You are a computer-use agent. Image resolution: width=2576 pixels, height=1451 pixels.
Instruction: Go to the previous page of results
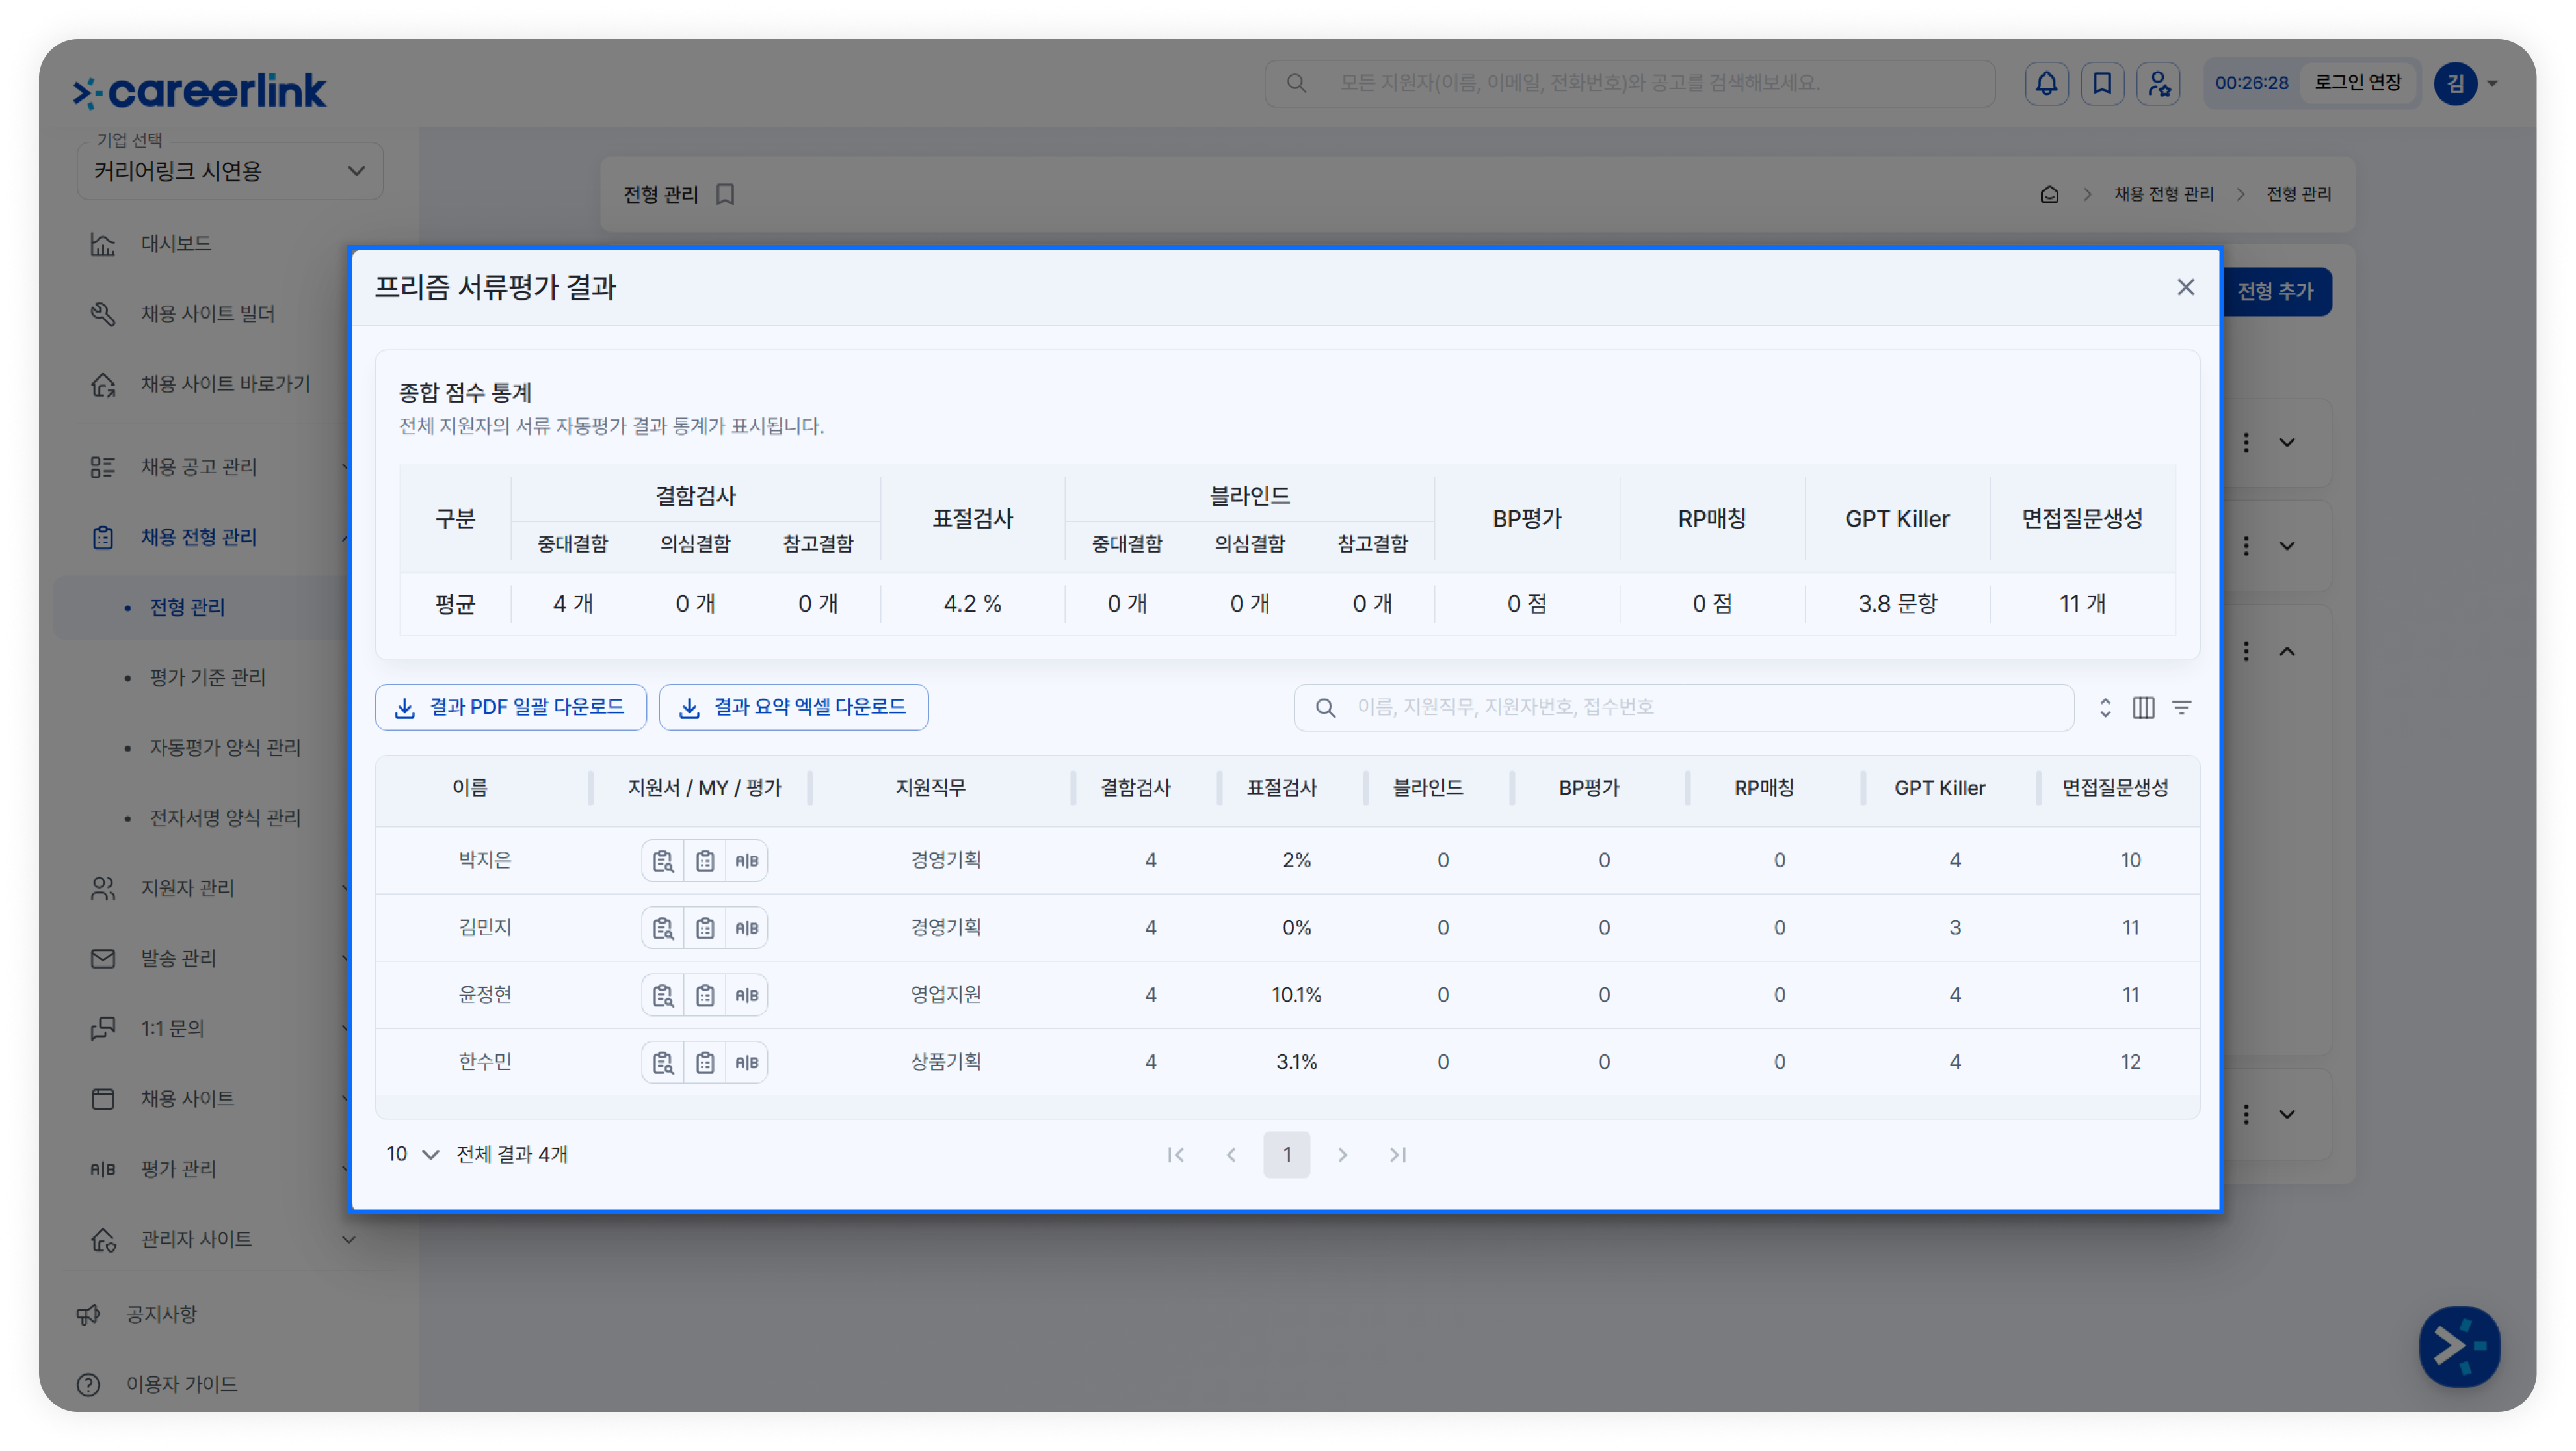click(1231, 1155)
